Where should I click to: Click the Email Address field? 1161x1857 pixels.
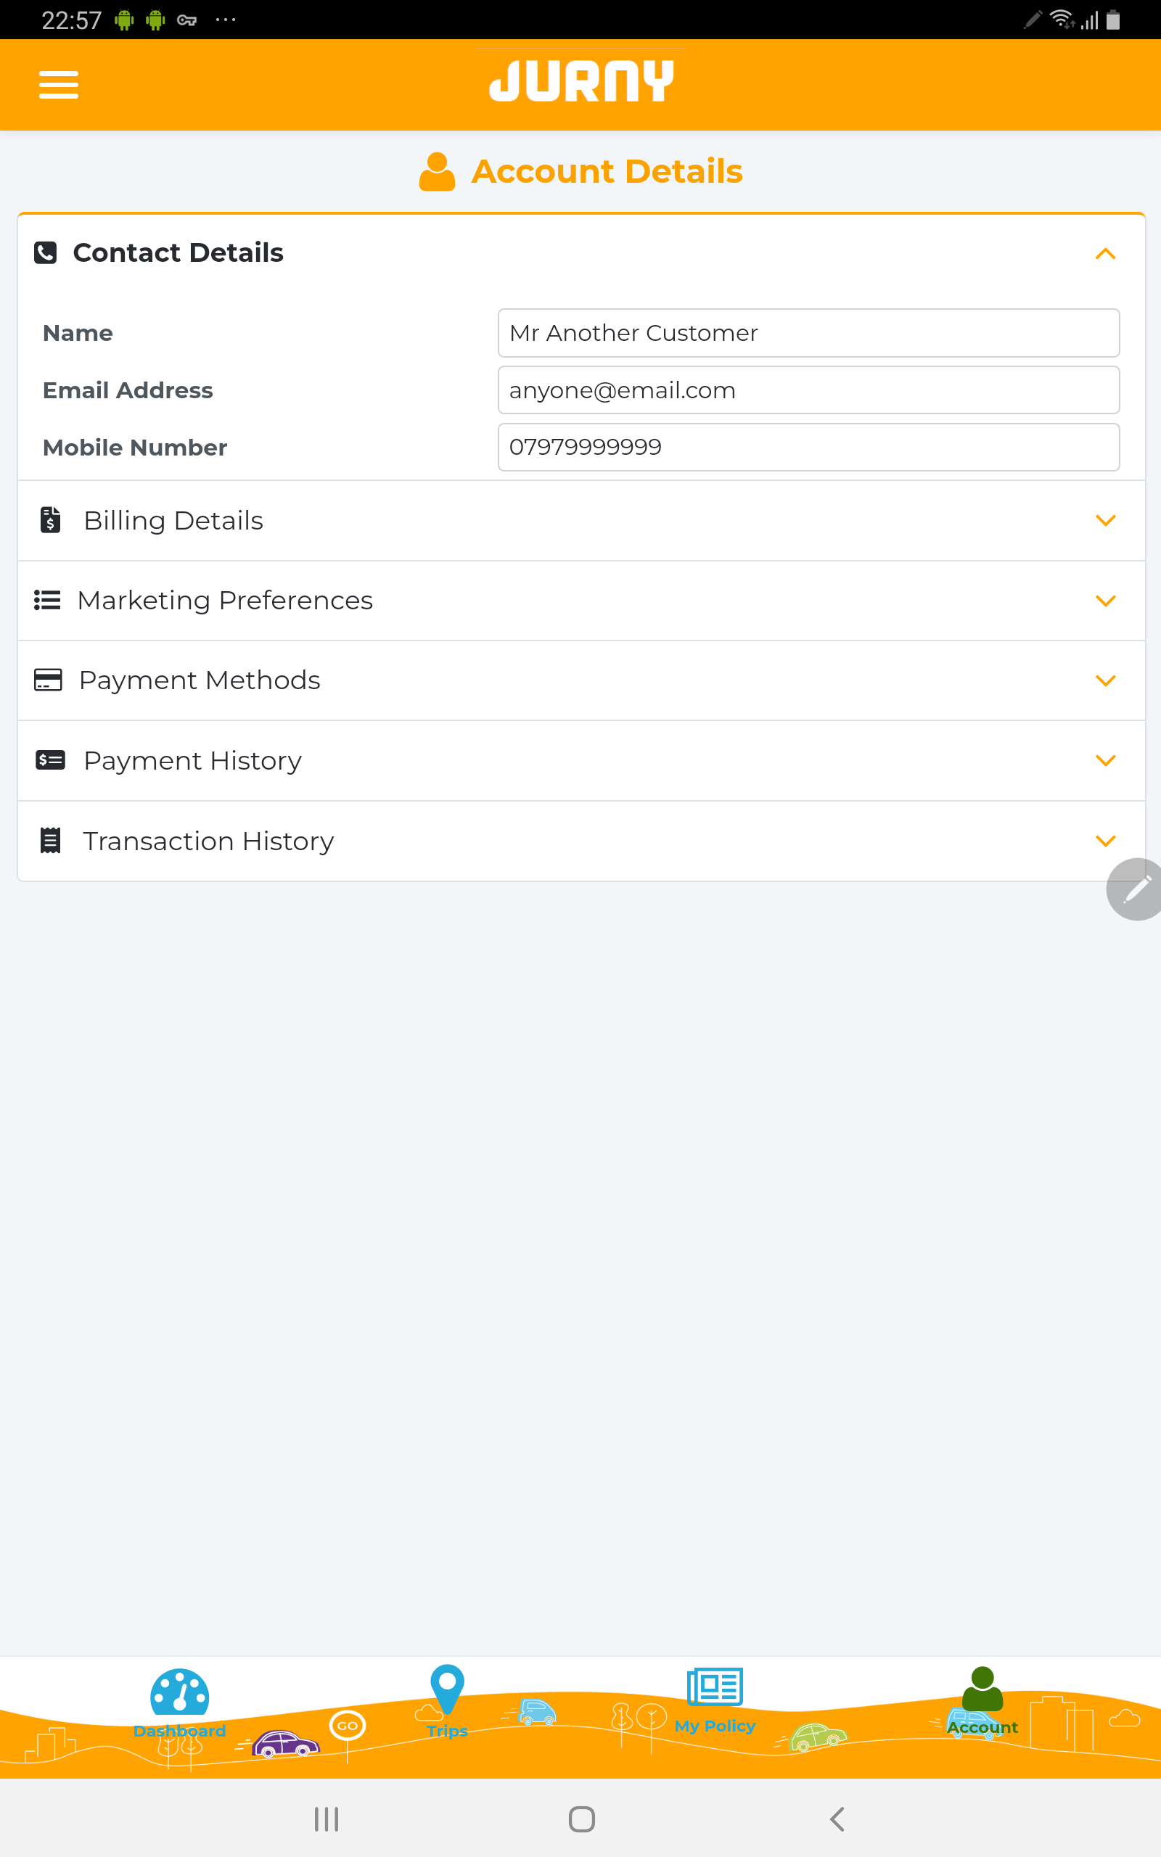pos(808,390)
